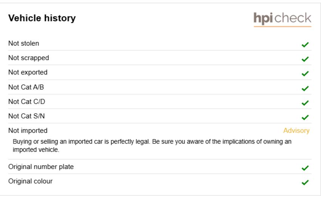Click the checkmark beside Not Cat C/D

click(x=305, y=102)
